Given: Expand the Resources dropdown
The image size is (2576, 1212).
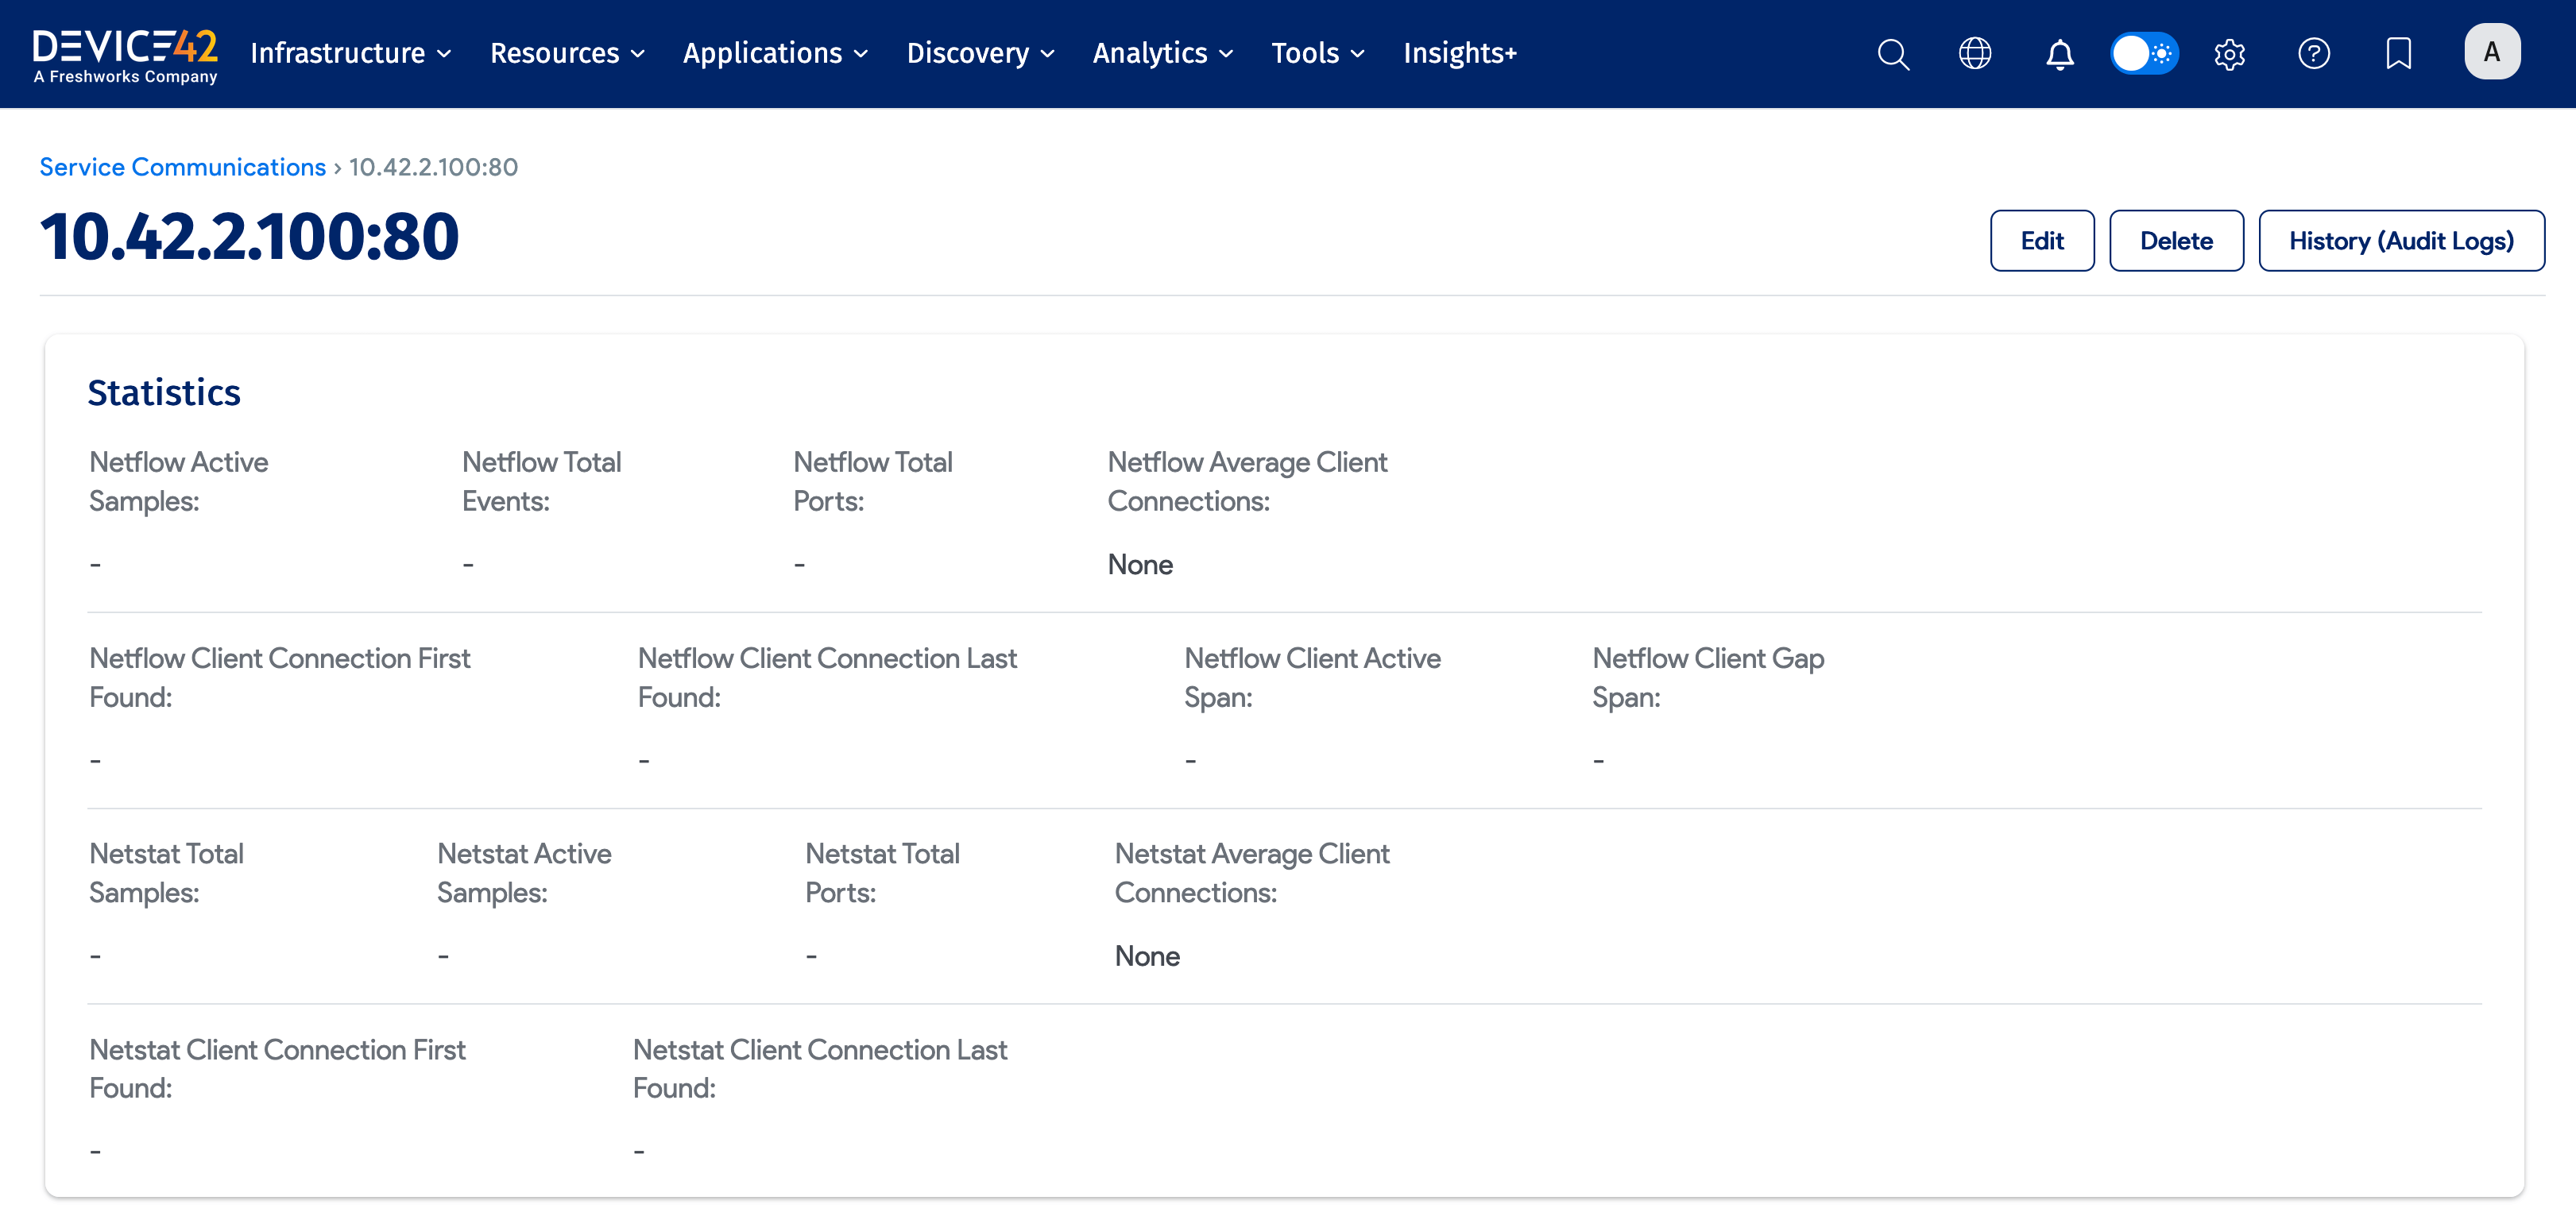Looking at the screenshot, I should click(566, 53).
